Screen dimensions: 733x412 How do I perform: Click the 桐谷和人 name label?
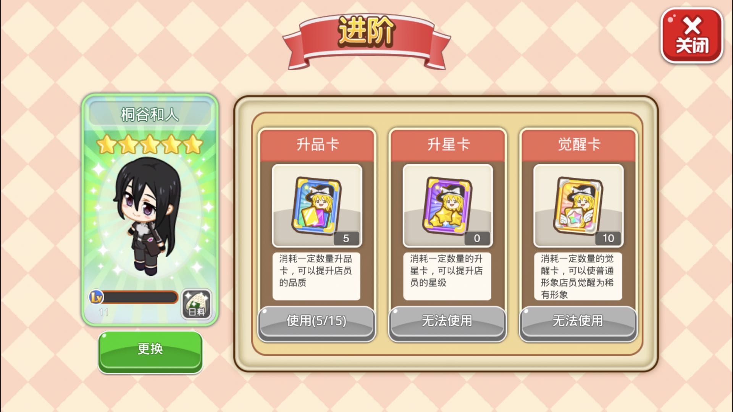tap(150, 114)
